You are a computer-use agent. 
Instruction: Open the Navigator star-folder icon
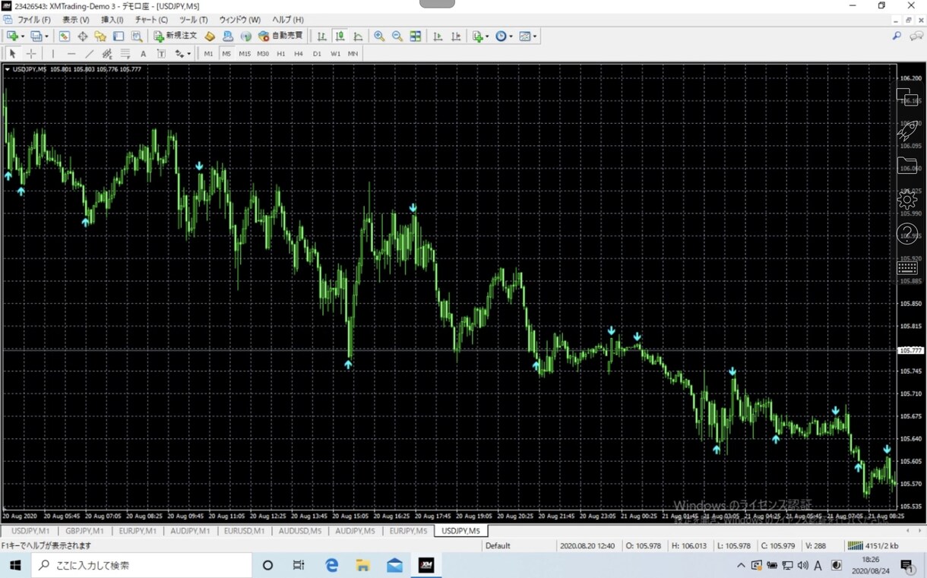[x=100, y=36]
